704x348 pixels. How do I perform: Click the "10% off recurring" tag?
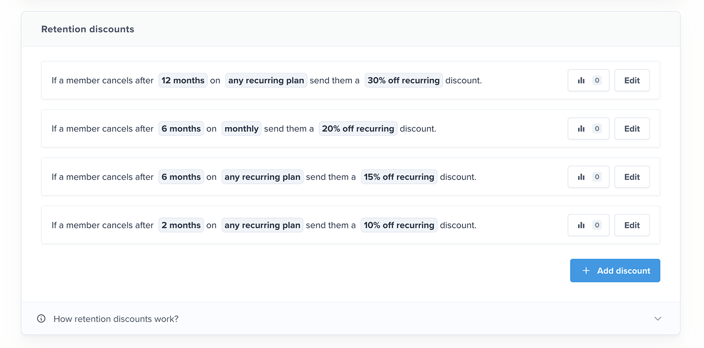pyautogui.click(x=399, y=225)
